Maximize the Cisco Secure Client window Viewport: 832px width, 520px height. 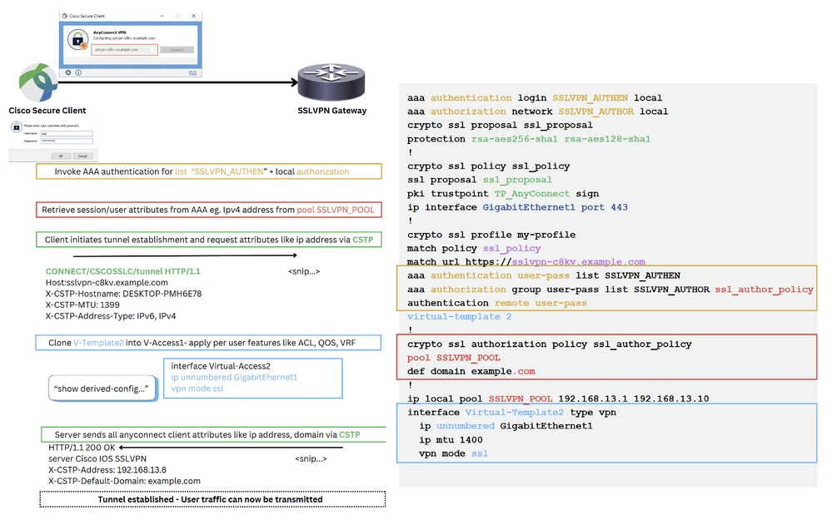[177, 16]
